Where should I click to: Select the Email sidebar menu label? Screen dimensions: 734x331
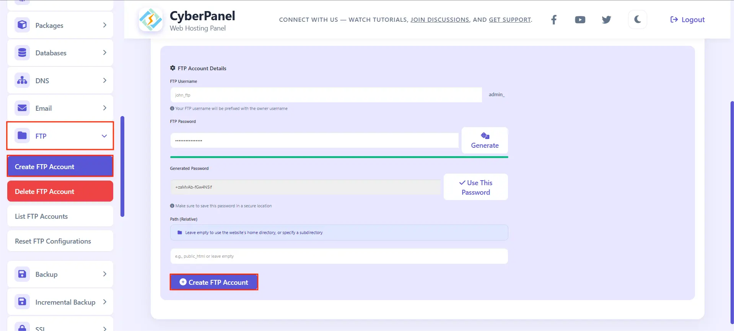[x=44, y=108]
